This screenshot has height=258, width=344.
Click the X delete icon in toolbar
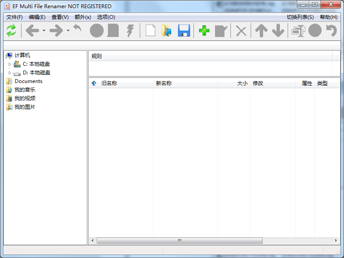click(x=241, y=31)
